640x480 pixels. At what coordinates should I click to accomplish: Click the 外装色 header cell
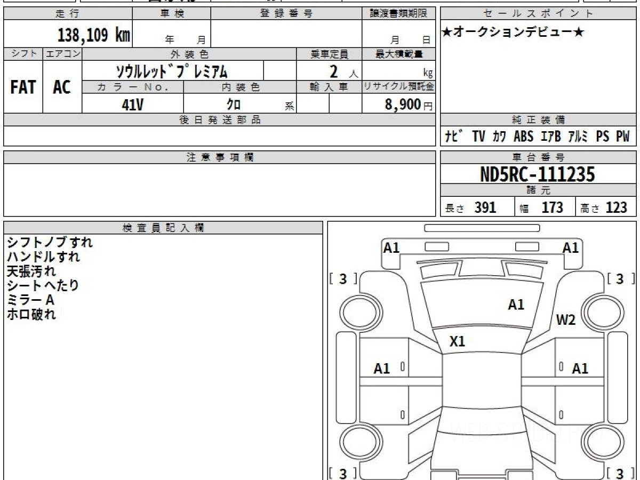[x=189, y=54]
